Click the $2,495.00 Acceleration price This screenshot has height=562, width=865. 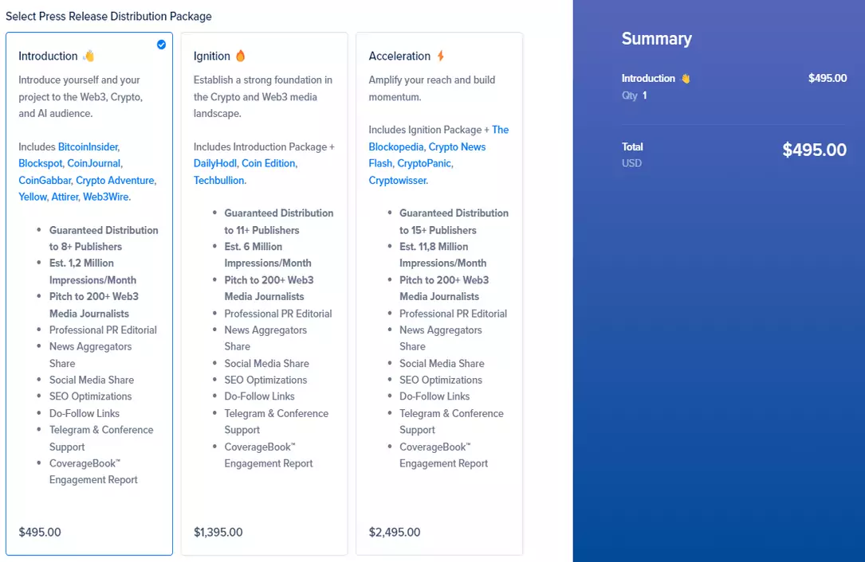395,533
